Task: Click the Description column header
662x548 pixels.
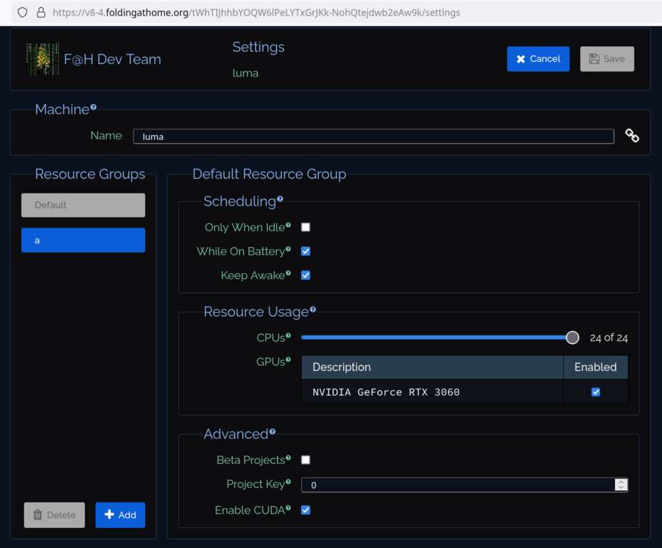Action: tap(432, 367)
